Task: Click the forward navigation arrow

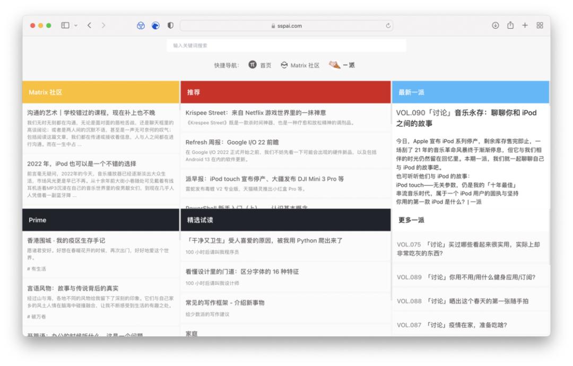Action: (x=103, y=25)
